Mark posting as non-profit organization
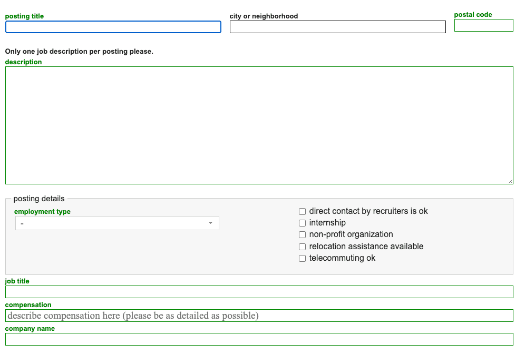Viewport: 525px width, 354px height. click(302, 234)
